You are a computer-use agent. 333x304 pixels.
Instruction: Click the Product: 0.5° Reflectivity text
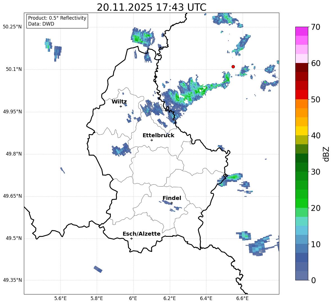tap(57, 18)
